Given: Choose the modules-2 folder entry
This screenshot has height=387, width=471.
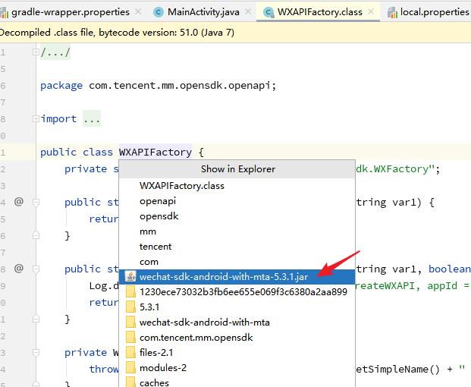Looking at the screenshot, I should point(237,368).
